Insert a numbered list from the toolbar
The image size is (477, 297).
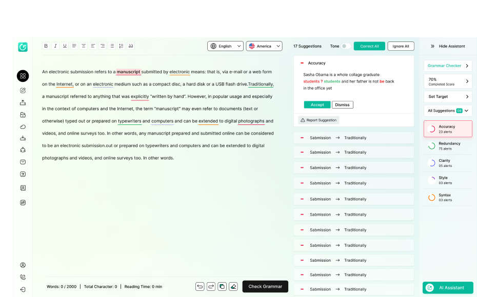point(121,46)
